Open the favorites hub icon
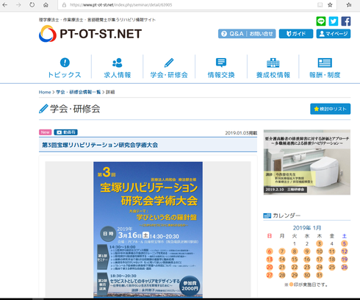The width and height of the screenshot is (360, 300). tap(349, 4)
